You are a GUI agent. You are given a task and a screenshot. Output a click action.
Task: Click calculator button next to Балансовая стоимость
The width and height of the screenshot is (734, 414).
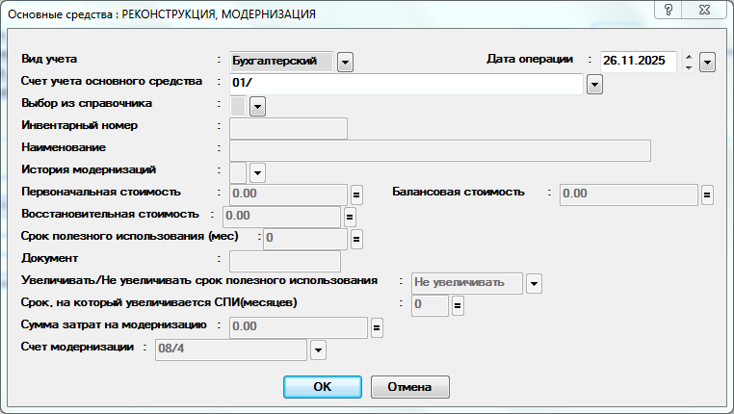707,194
